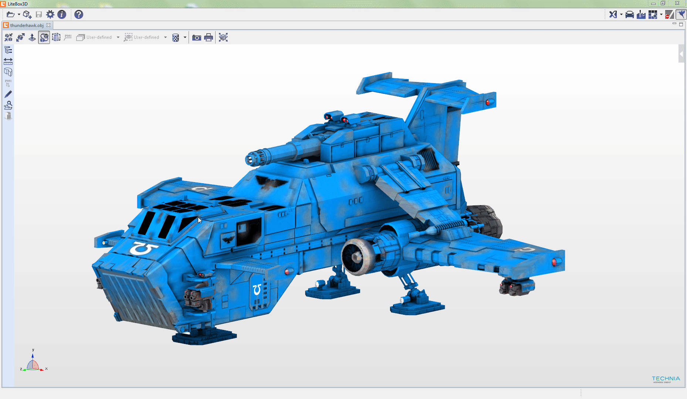
Task: Expand the dropdown beside the X logo
Action: tap(621, 14)
